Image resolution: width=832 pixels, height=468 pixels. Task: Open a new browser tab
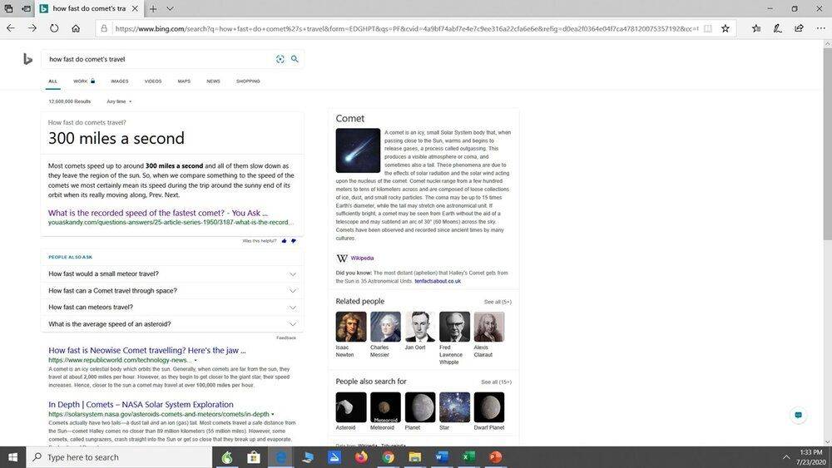tap(153, 8)
